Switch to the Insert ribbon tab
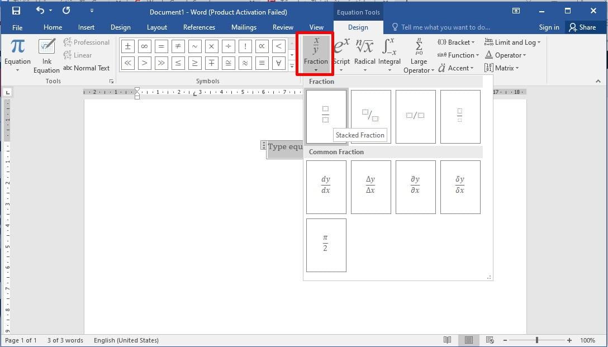Screen dimensions: 608x347 coord(86,27)
